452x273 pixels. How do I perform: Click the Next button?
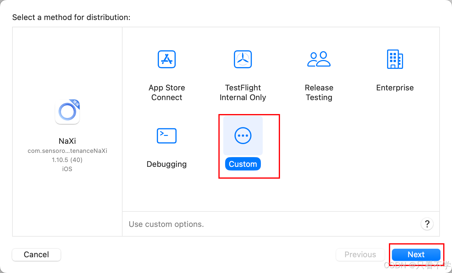416,254
